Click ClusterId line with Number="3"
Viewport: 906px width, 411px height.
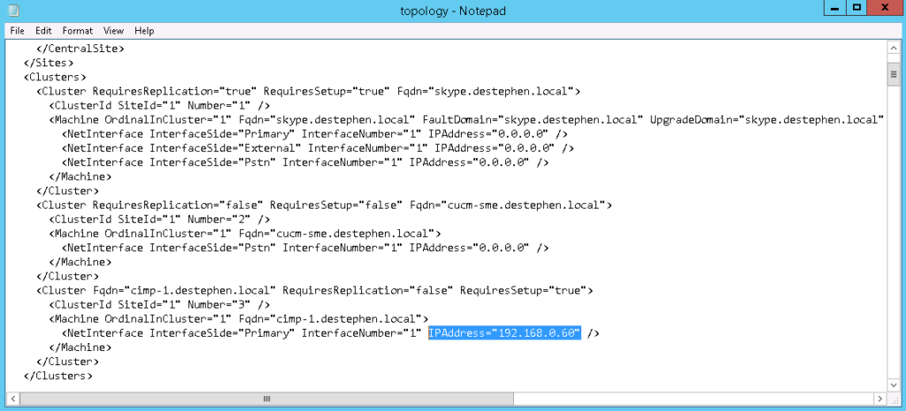(159, 305)
